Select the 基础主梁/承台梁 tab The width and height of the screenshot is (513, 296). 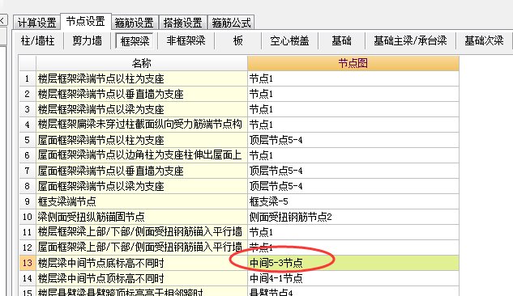pyautogui.click(x=410, y=40)
